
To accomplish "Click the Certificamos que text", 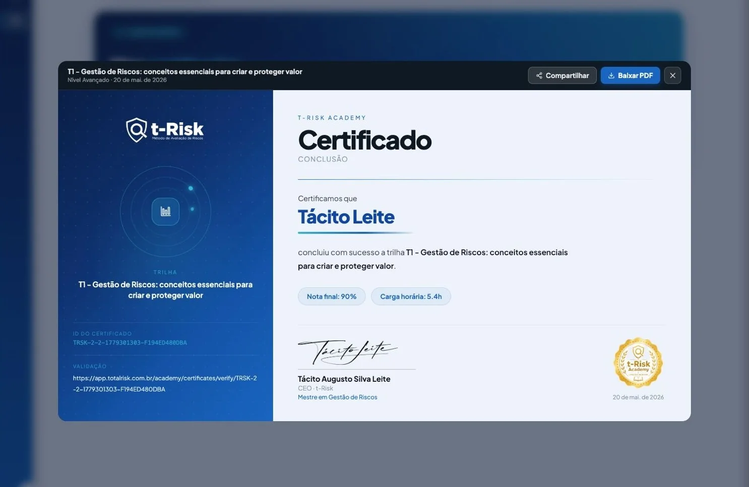I will pos(328,198).
